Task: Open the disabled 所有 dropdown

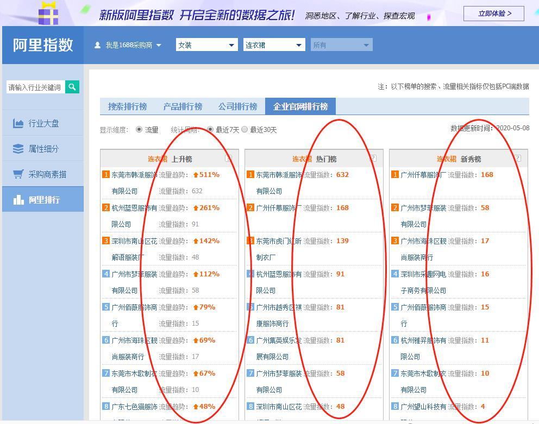Action: coord(341,45)
